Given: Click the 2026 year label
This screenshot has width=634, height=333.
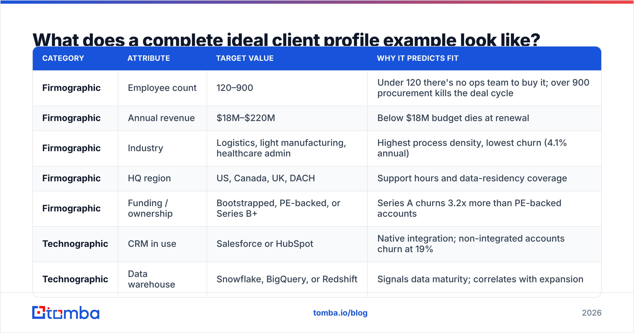Looking at the screenshot, I should (x=592, y=313).
